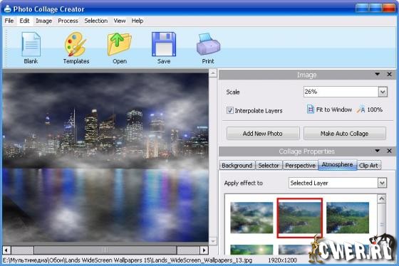The height and width of the screenshot is (266, 399).
Task: Click effects list scroll up arrow
Action: pyautogui.click(x=381, y=198)
